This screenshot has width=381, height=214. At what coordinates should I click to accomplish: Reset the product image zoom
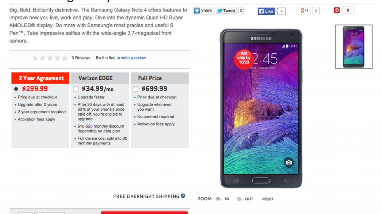pos(268,199)
